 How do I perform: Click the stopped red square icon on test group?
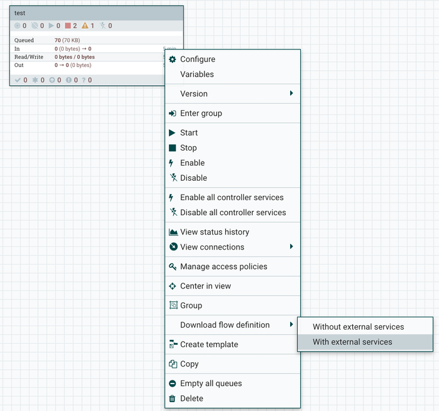(x=68, y=26)
